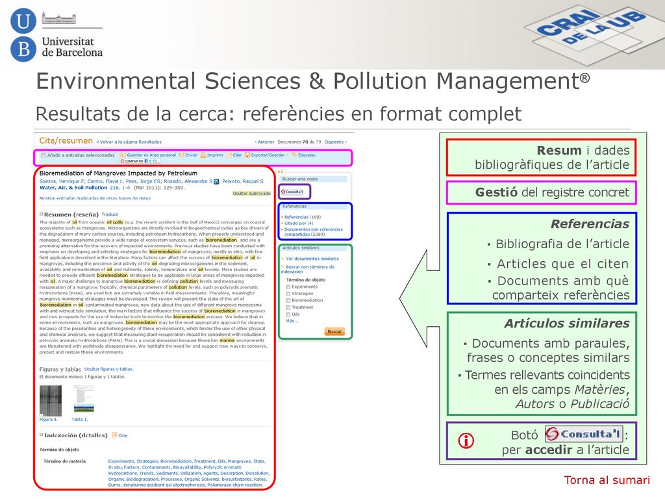
Task: Go back via Volver a la página Resultados
Action: [129, 142]
